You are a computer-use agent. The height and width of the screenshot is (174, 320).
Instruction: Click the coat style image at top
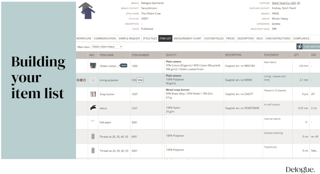(87, 11)
